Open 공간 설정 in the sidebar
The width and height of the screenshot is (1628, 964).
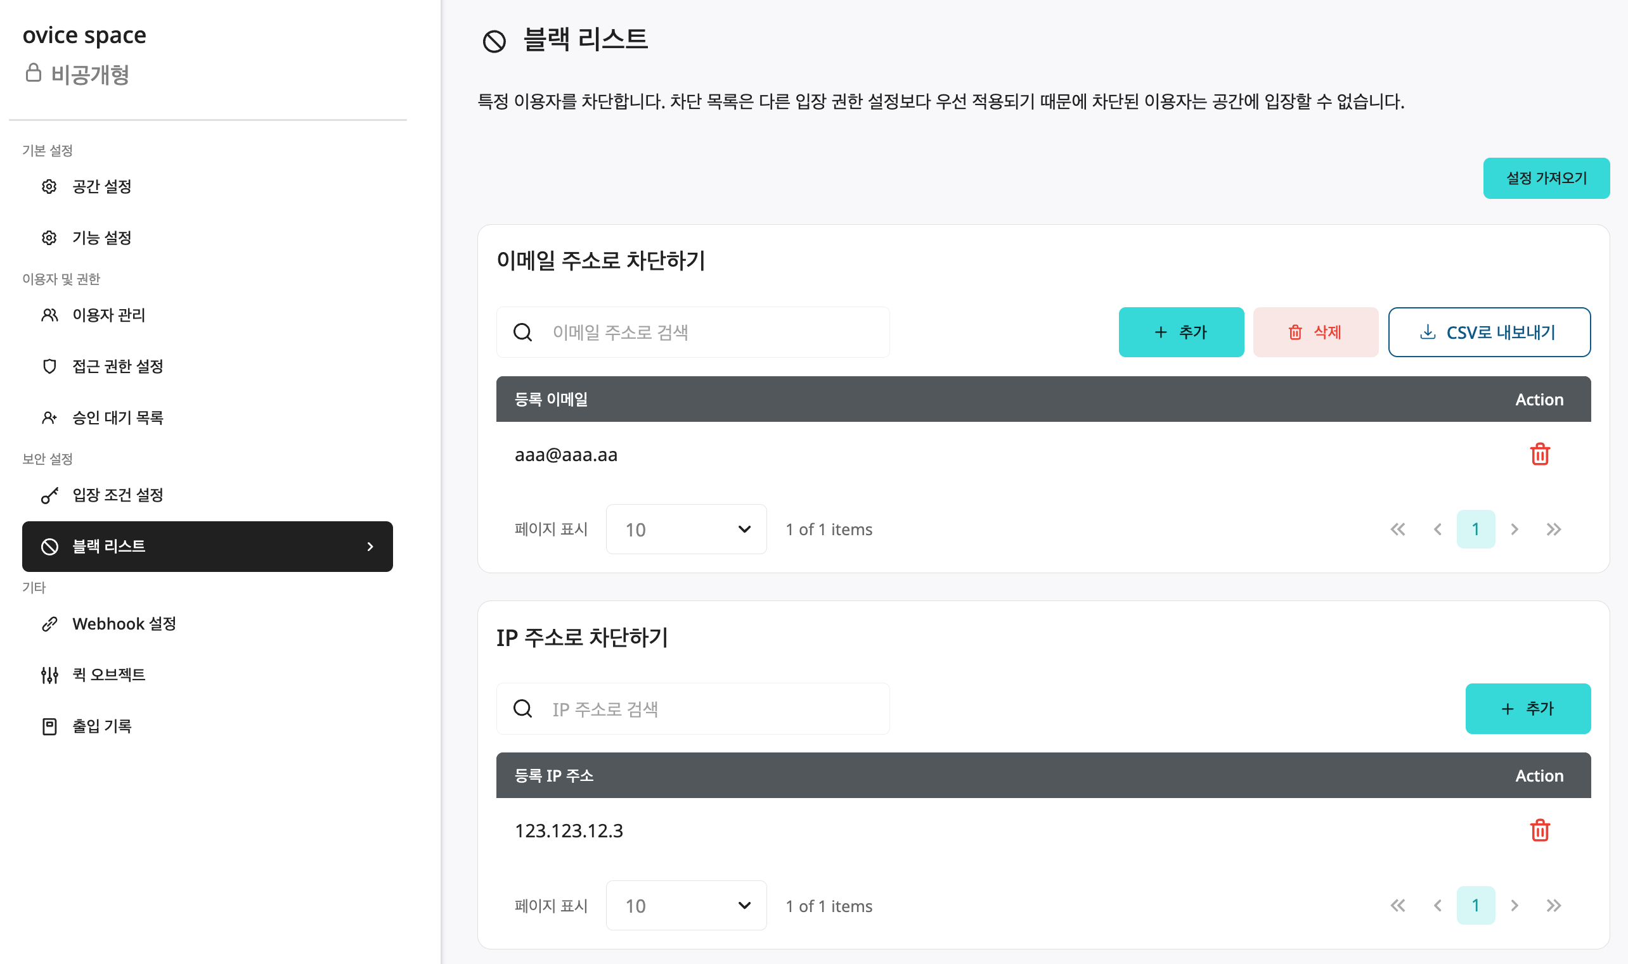pyautogui.click(x=101, y=186)
